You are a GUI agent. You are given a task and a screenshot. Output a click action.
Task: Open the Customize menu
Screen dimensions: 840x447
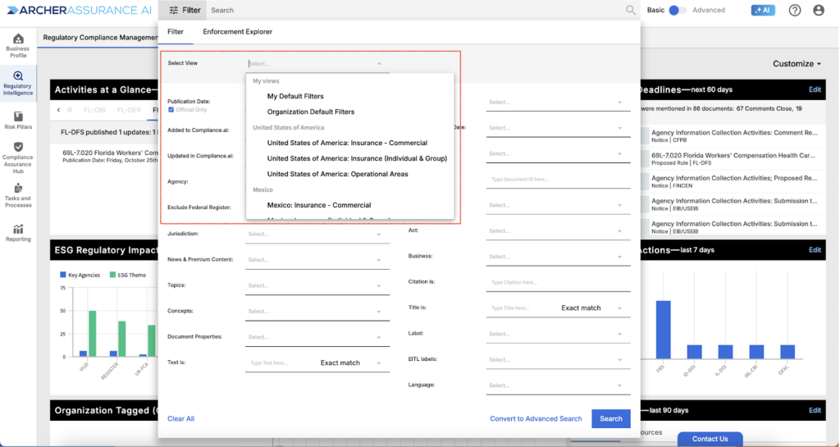797,63
